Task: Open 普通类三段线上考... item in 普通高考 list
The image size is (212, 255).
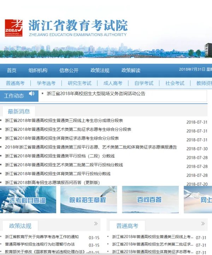Action: pyautogui.click(x=153, y=237)
